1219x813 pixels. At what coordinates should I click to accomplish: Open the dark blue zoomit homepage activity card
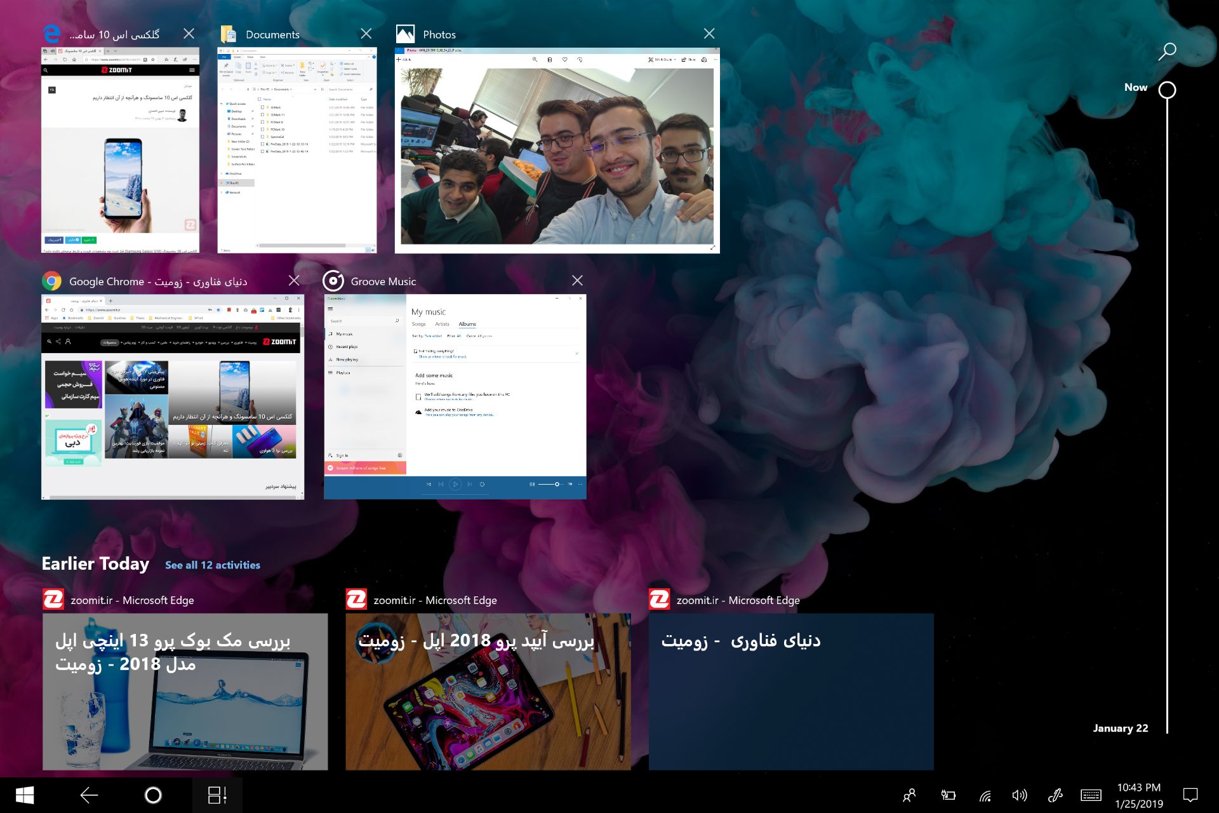click(791, 692)
